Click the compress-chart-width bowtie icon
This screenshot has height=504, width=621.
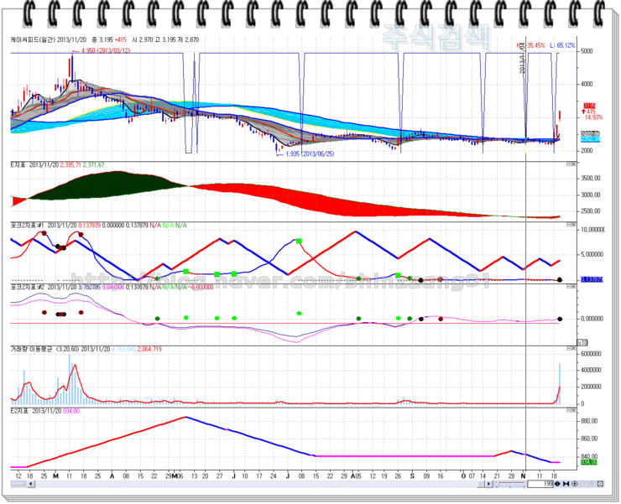coord(566,484)
